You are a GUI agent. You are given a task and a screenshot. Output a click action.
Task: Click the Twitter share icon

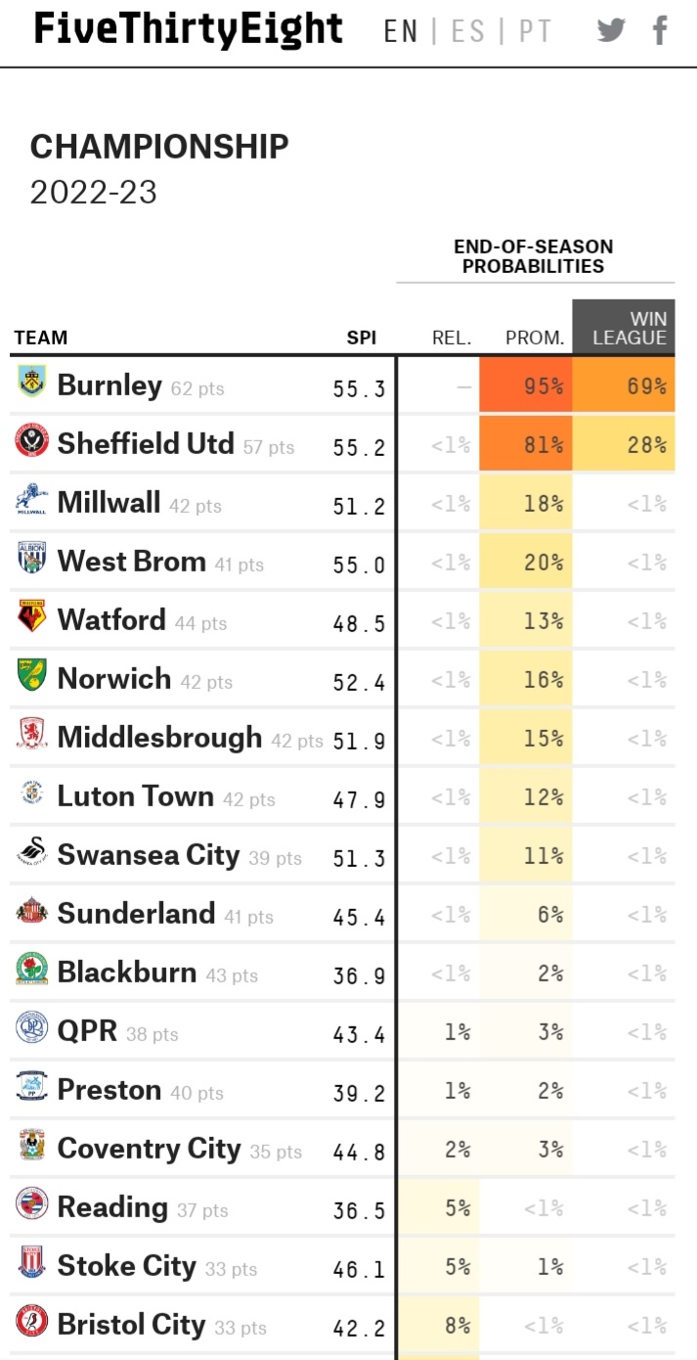[x=611, y=30]
